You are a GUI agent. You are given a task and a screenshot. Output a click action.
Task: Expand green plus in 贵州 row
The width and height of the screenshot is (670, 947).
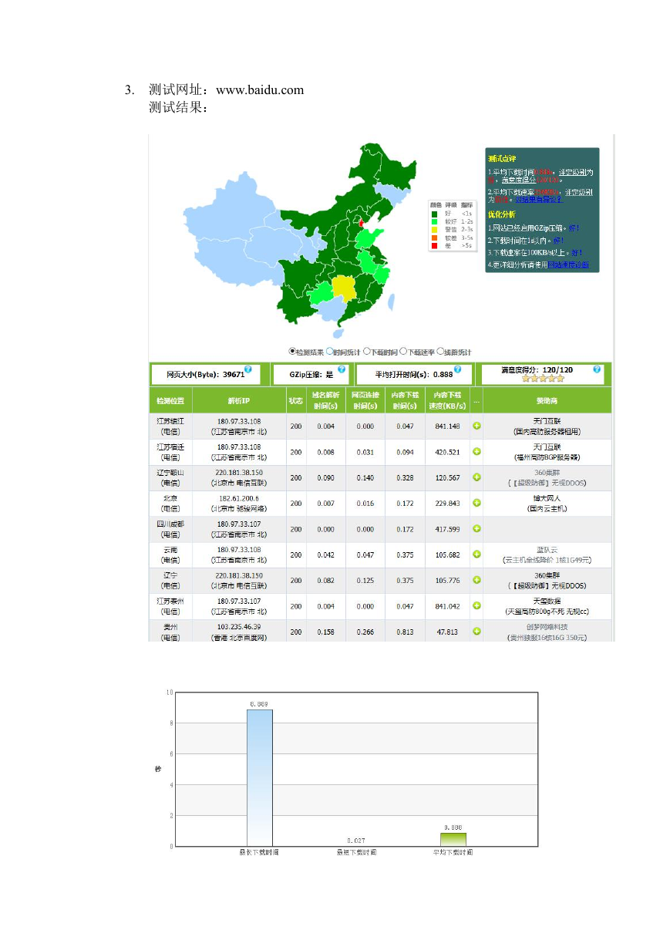[476, 631]
